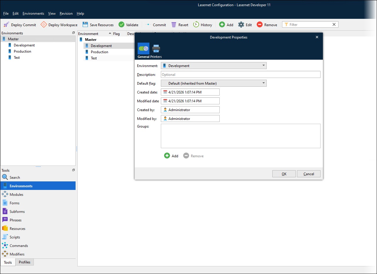This screenshot has height=274, width=377.
Task: Click the toolbar Add plus icon
Action: [x=222, y=25]
